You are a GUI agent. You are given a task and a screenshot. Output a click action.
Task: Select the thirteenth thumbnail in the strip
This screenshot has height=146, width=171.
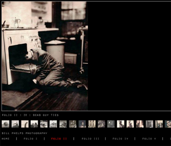click(120, 124)
